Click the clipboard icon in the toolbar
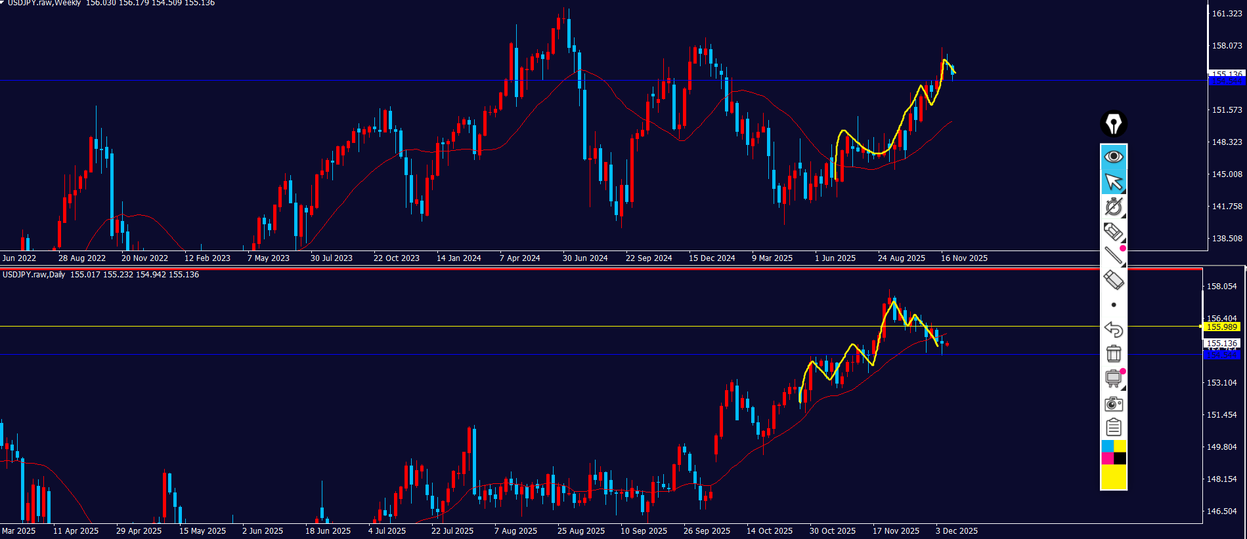Image resolution: width=1247 pixels, height=539 pixels. tap(1114, 428)
